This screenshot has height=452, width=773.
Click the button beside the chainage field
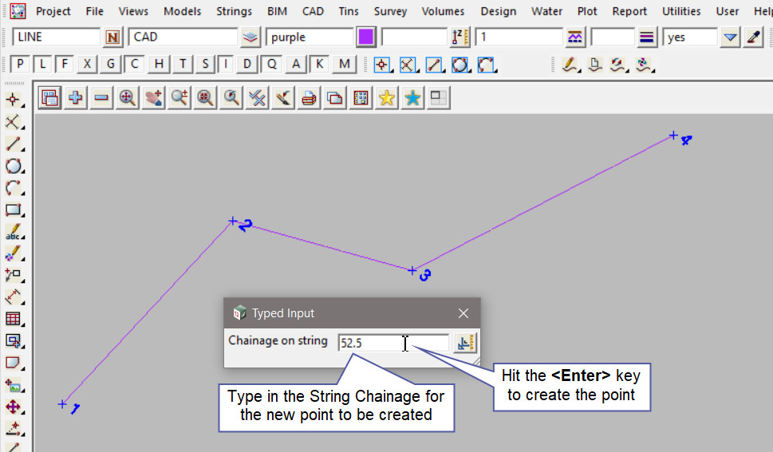coord(464,343)
